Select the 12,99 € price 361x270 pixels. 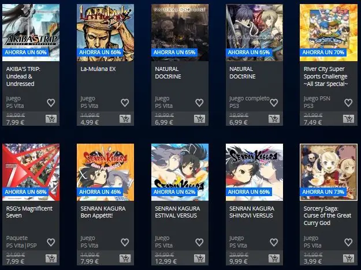pyautogui.click(x=166, y=262)
